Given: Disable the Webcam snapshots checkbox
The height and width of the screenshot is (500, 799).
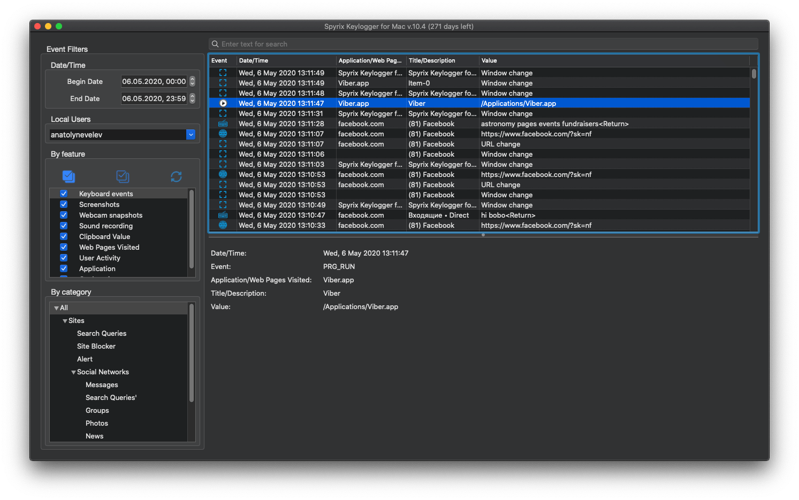Looking at the screenshot, I should 64,215.
